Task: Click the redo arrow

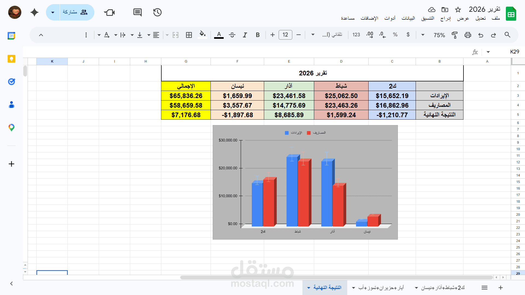Action: [x=494, y=35]
